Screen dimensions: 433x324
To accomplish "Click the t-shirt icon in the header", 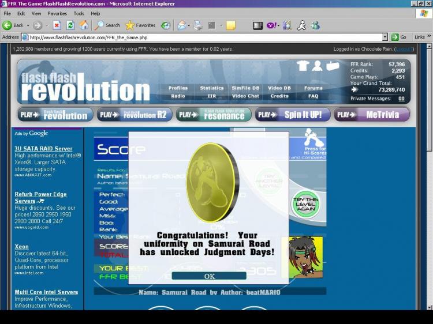I will click(303, 66).
